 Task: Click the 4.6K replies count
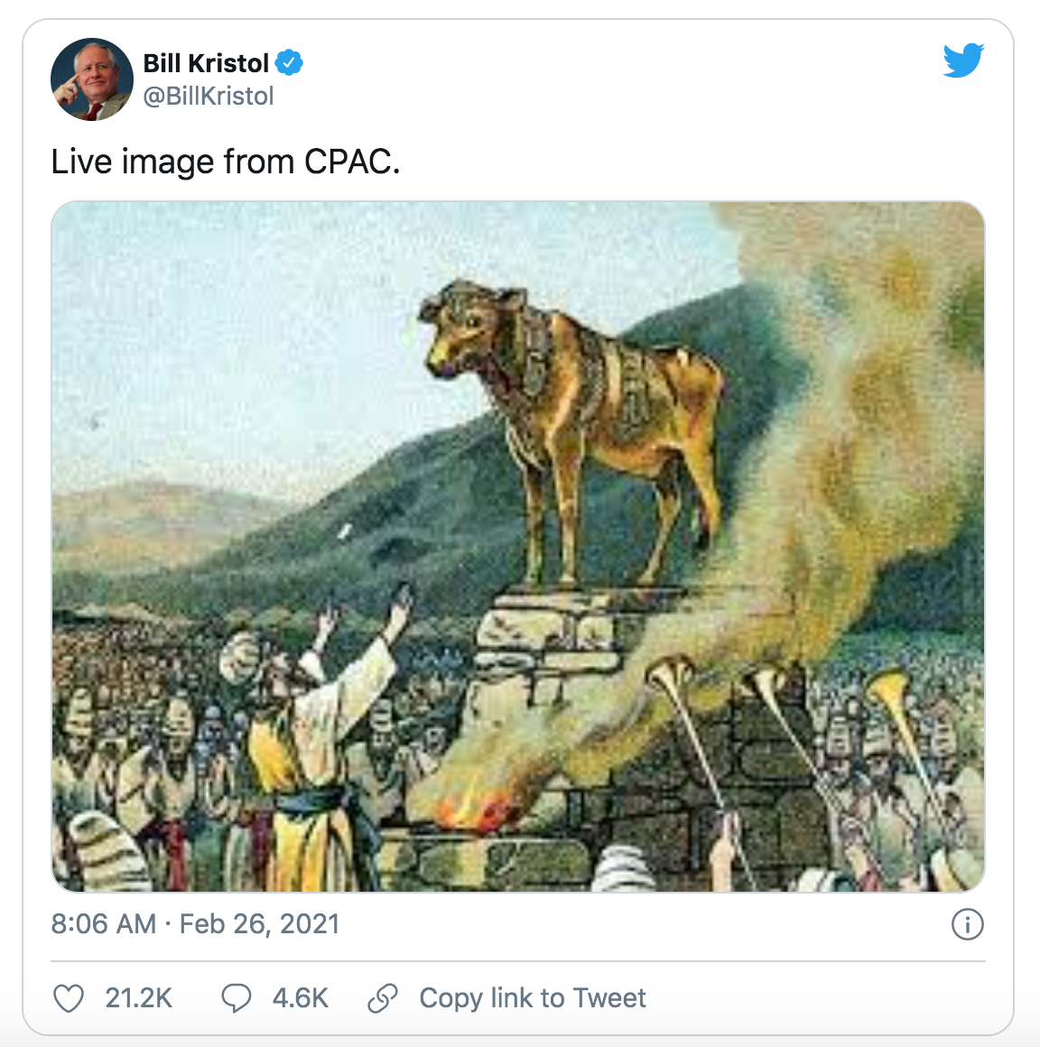tap(299, 998)
